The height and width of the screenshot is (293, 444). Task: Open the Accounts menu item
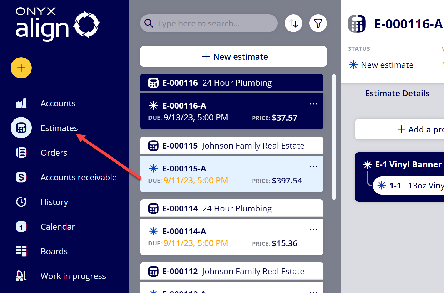coord(58,103)
